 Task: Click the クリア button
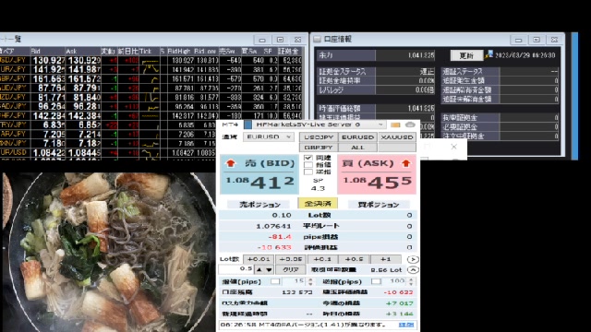click(x=291, y=270)
